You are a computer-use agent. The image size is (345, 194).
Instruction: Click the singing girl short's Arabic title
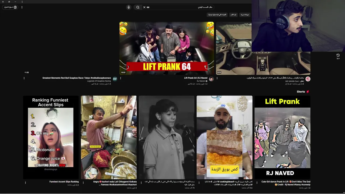170,183
